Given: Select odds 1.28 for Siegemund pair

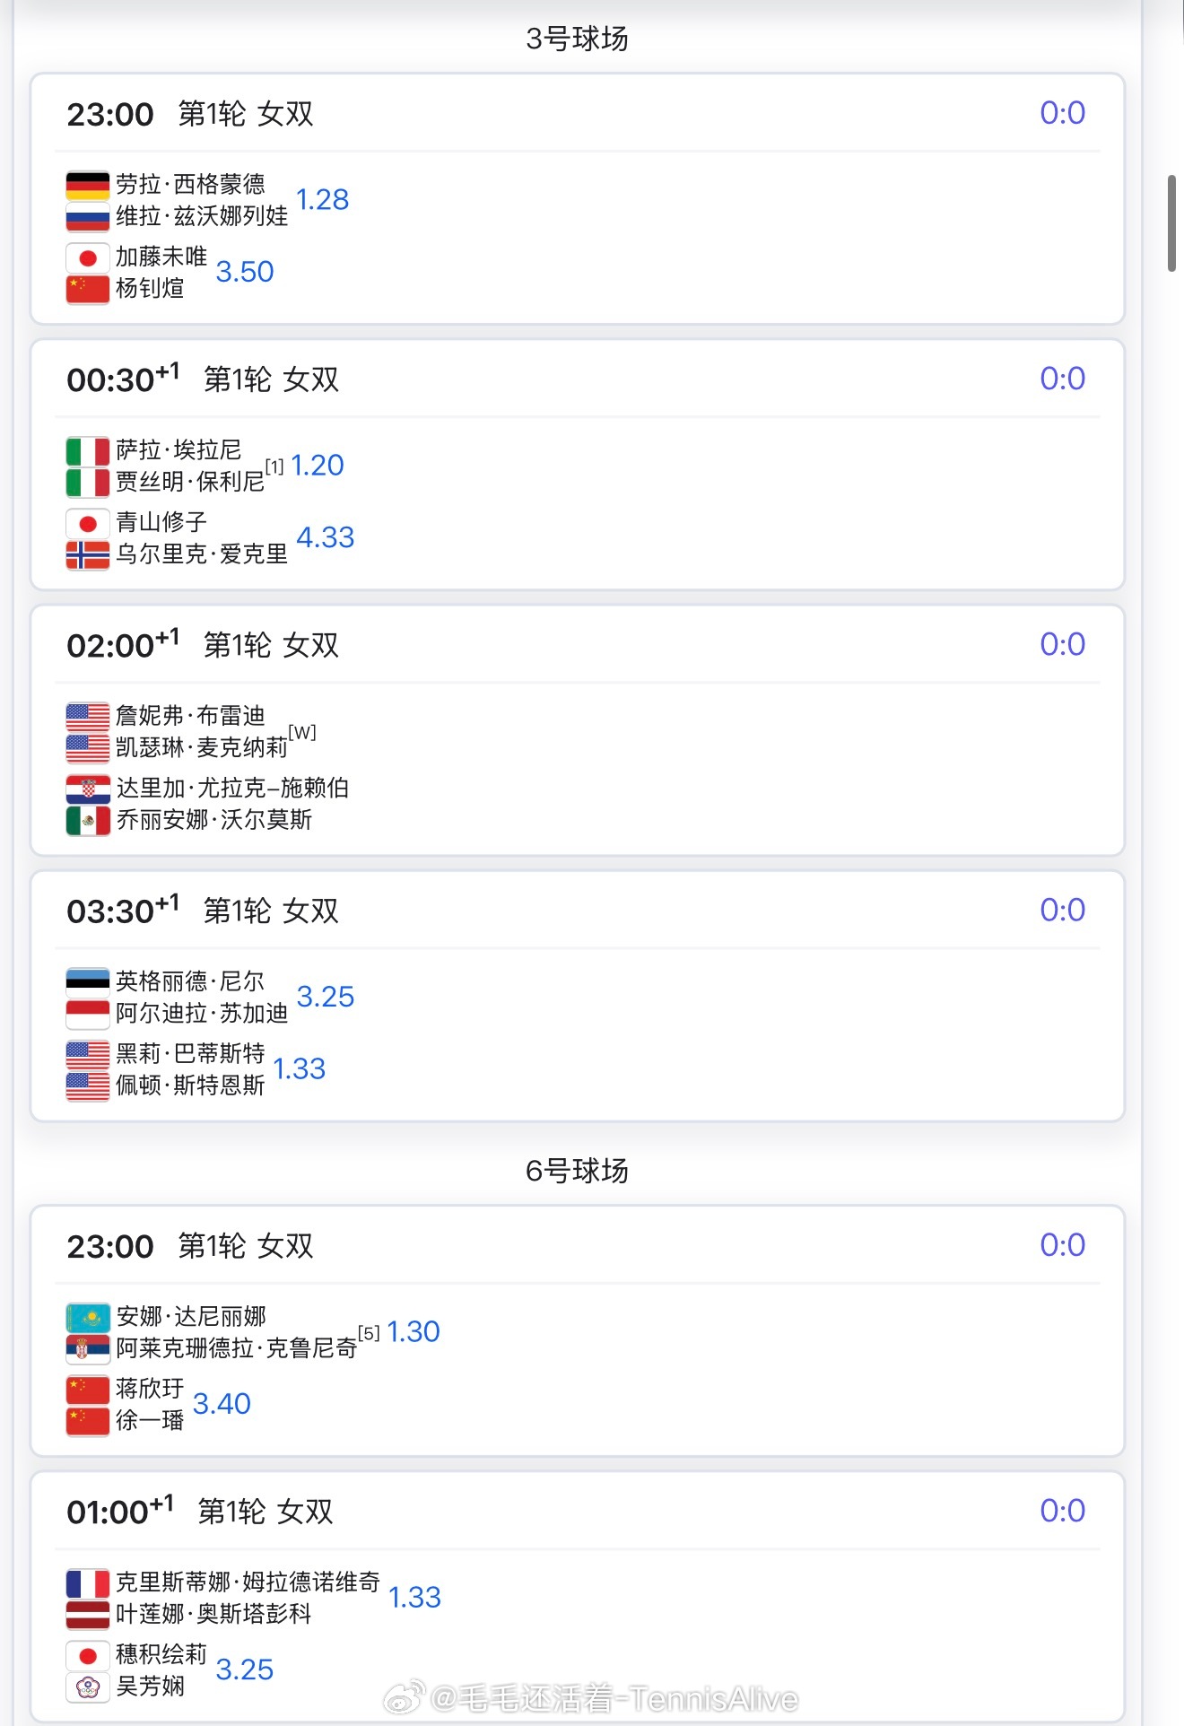Looking at the screenshot, I should tap(322, 200).
